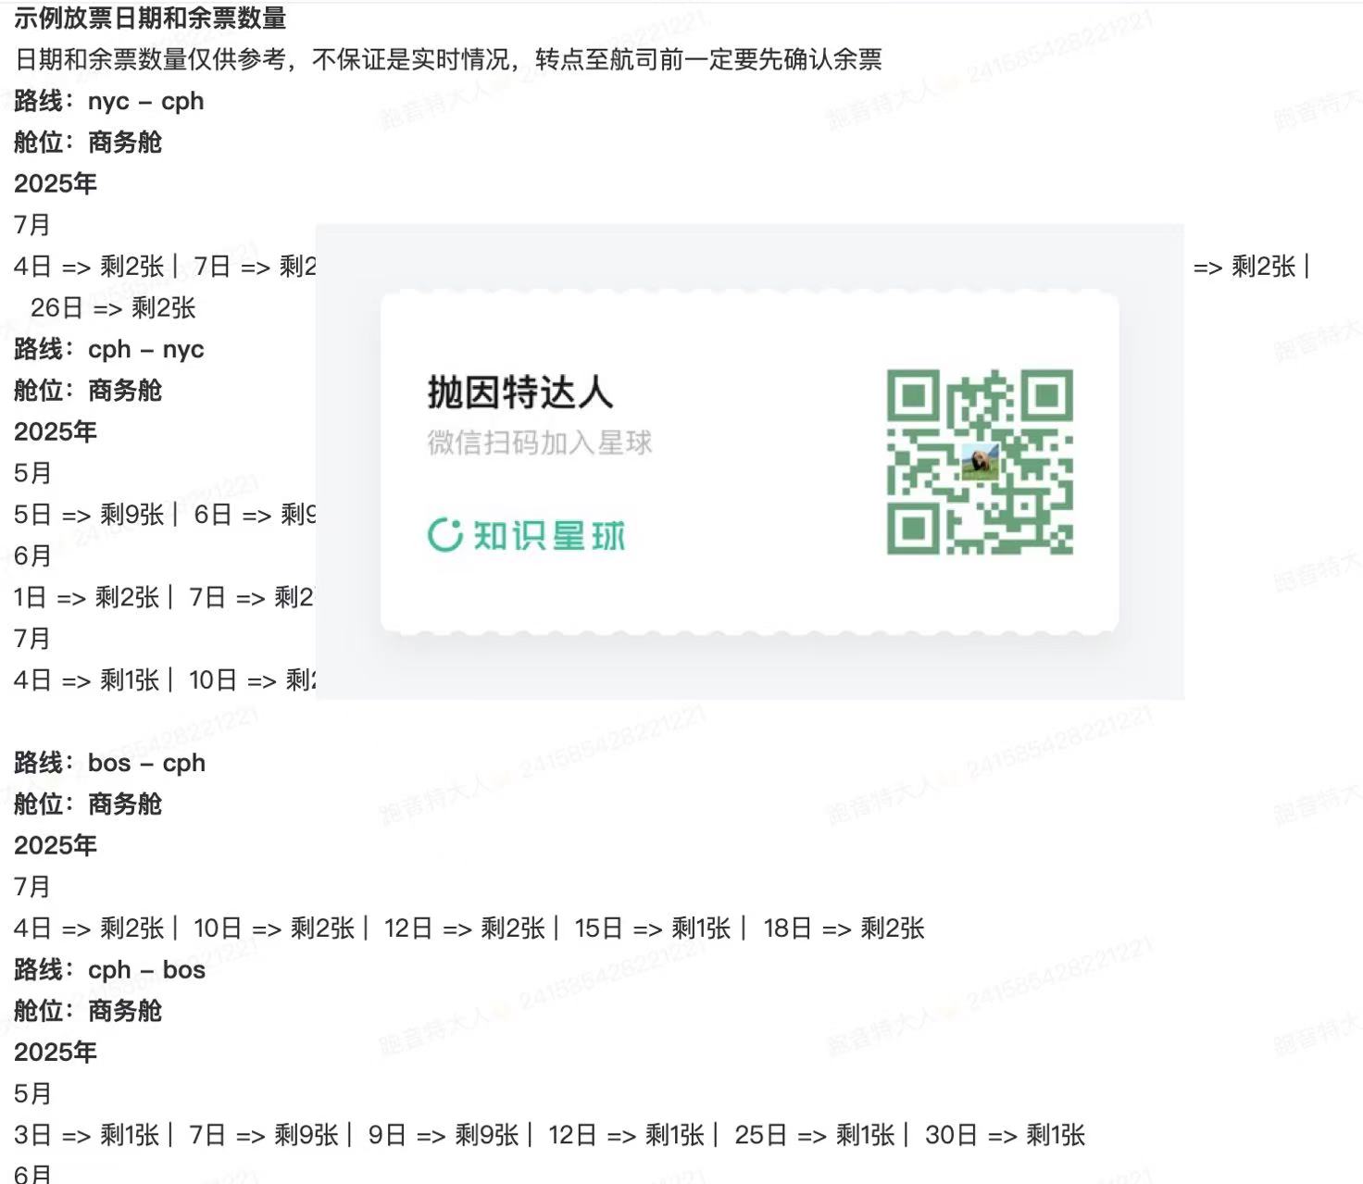Click the 知识星球 logo on the card
Screen dimensions: 1363x1184
point(526,535)
